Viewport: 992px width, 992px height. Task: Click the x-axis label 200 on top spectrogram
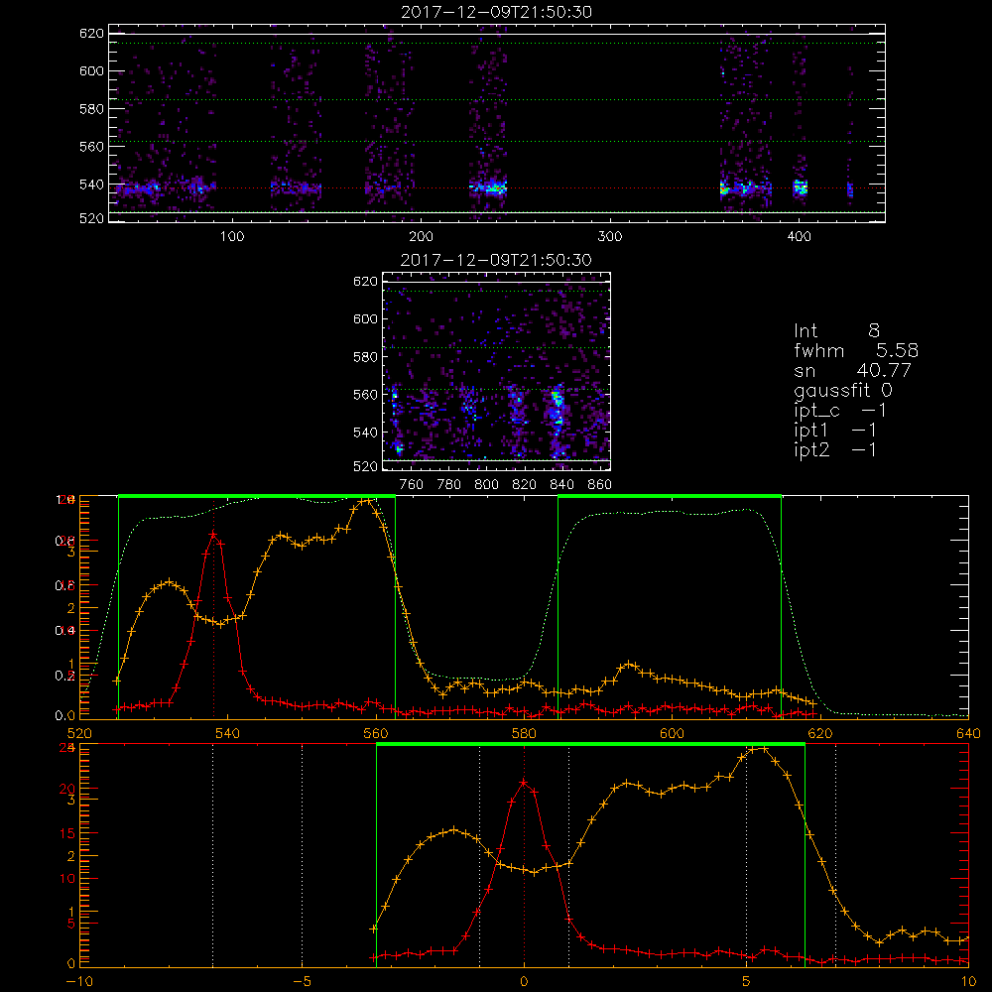coord(421,237)
